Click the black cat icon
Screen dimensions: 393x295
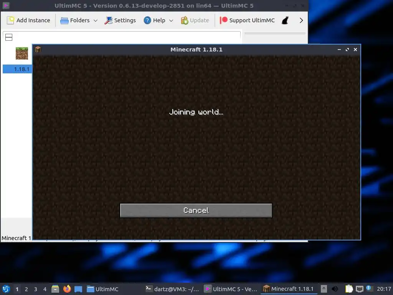coord(285,20)
